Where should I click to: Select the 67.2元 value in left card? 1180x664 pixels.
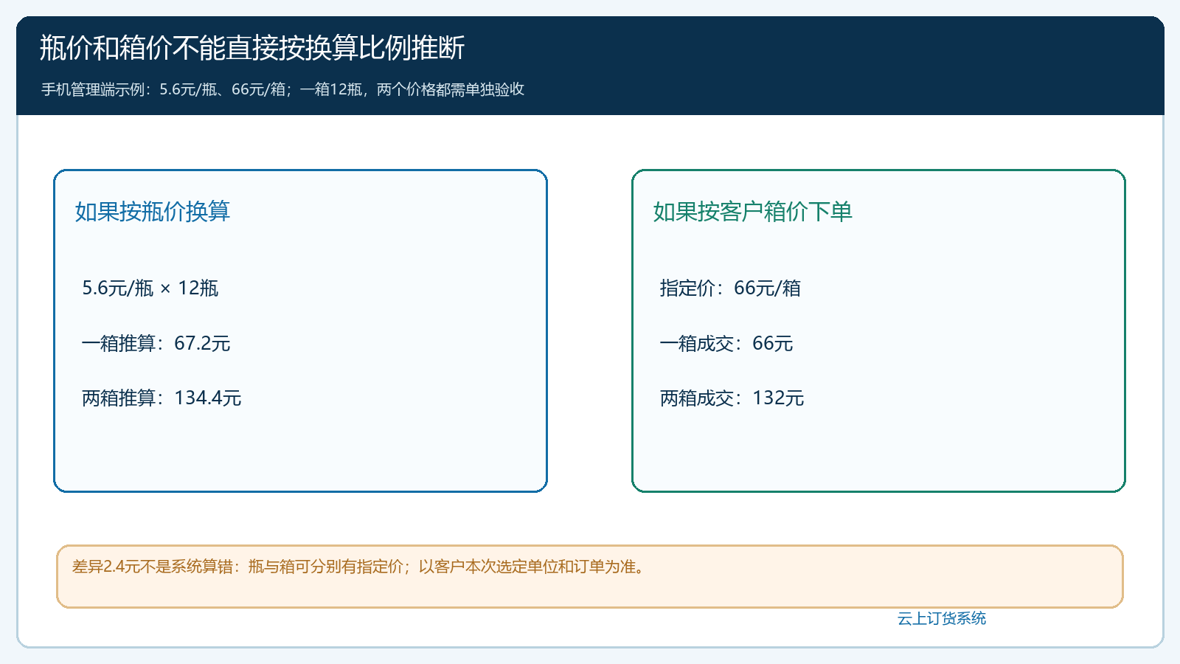(202, 343)
